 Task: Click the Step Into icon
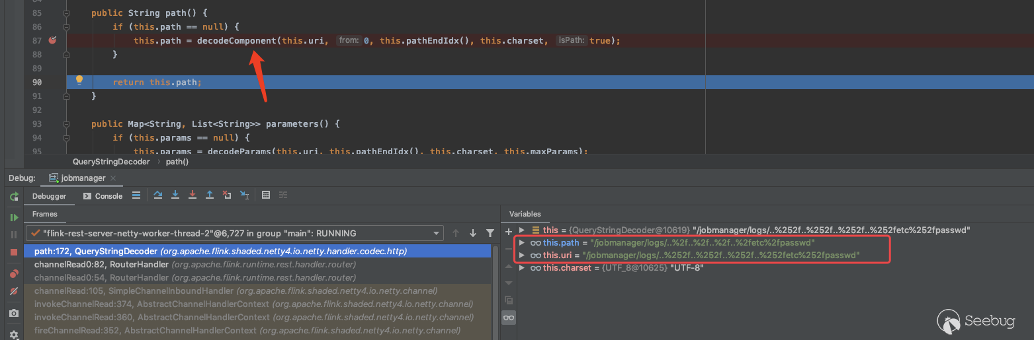point(175,195)
